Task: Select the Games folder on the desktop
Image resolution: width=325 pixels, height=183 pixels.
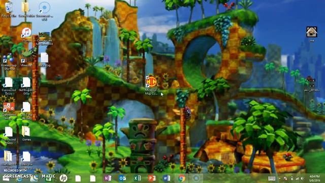Action: 26,134
